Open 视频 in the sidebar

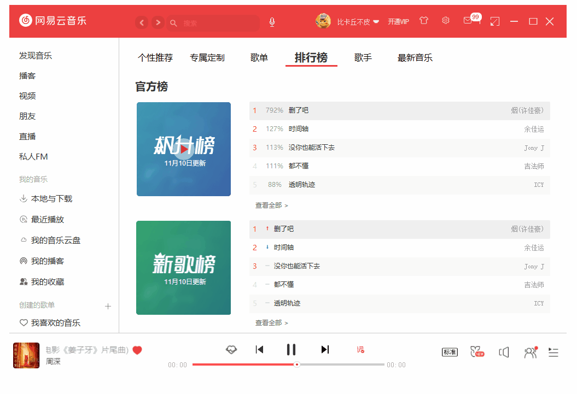pos(27,96)
